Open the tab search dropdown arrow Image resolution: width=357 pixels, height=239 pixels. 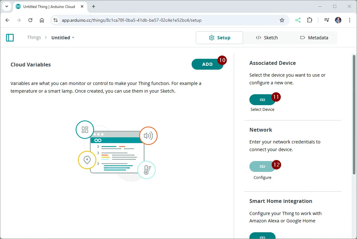[7, 6]
